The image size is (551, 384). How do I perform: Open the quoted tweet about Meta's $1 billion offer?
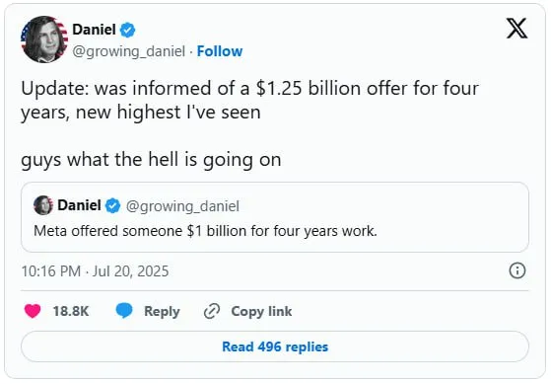click(x=275, y=217)
